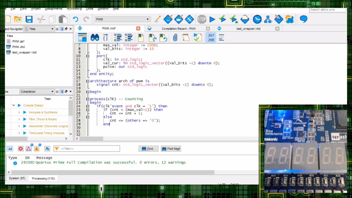
Task: Click the matching braces icon in editor toolbar
Action: click(105, 37)
